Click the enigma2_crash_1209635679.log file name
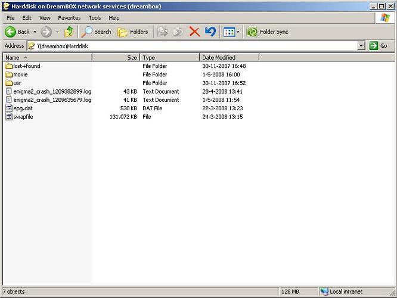The image size is (397, 298). 52,100
